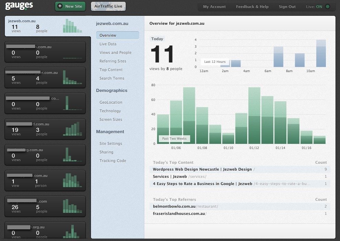Viewport: 340px width, 241px height.
Task: Click the Sign Out link
Action: coord(287,7)
